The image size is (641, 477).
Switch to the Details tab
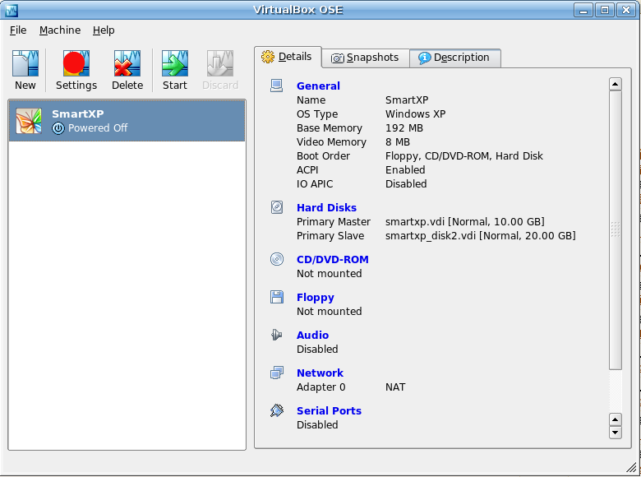pos(288,57)
